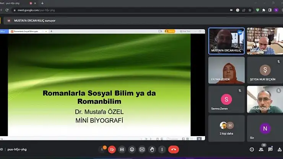Viewport: 283px width, 159px height.
Task: Click the Fatma Zeren participant tile
Action: click(x=226, y=70)
